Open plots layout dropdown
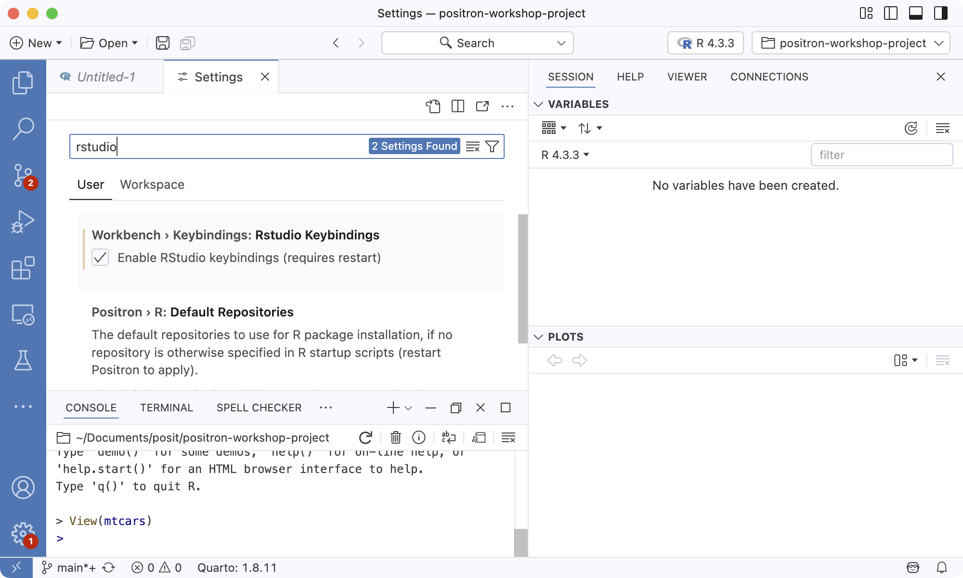The image size is (963, 578). click(906, 360)
